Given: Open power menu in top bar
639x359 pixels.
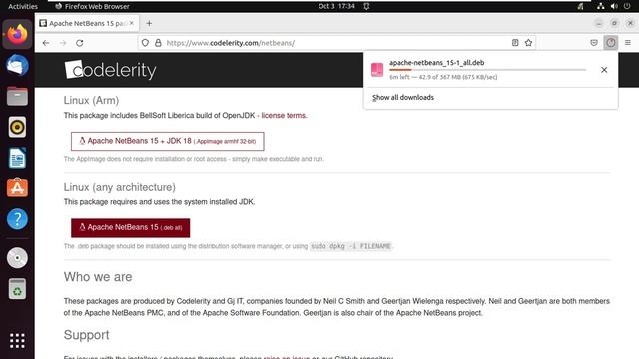Looking at the screenshot, I should point(627,6).
